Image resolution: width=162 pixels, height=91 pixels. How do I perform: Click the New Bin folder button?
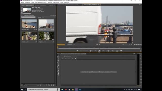click(x=49, y=85)
